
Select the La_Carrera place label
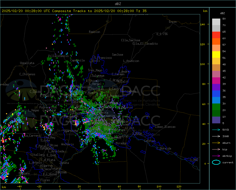point(32,136)
